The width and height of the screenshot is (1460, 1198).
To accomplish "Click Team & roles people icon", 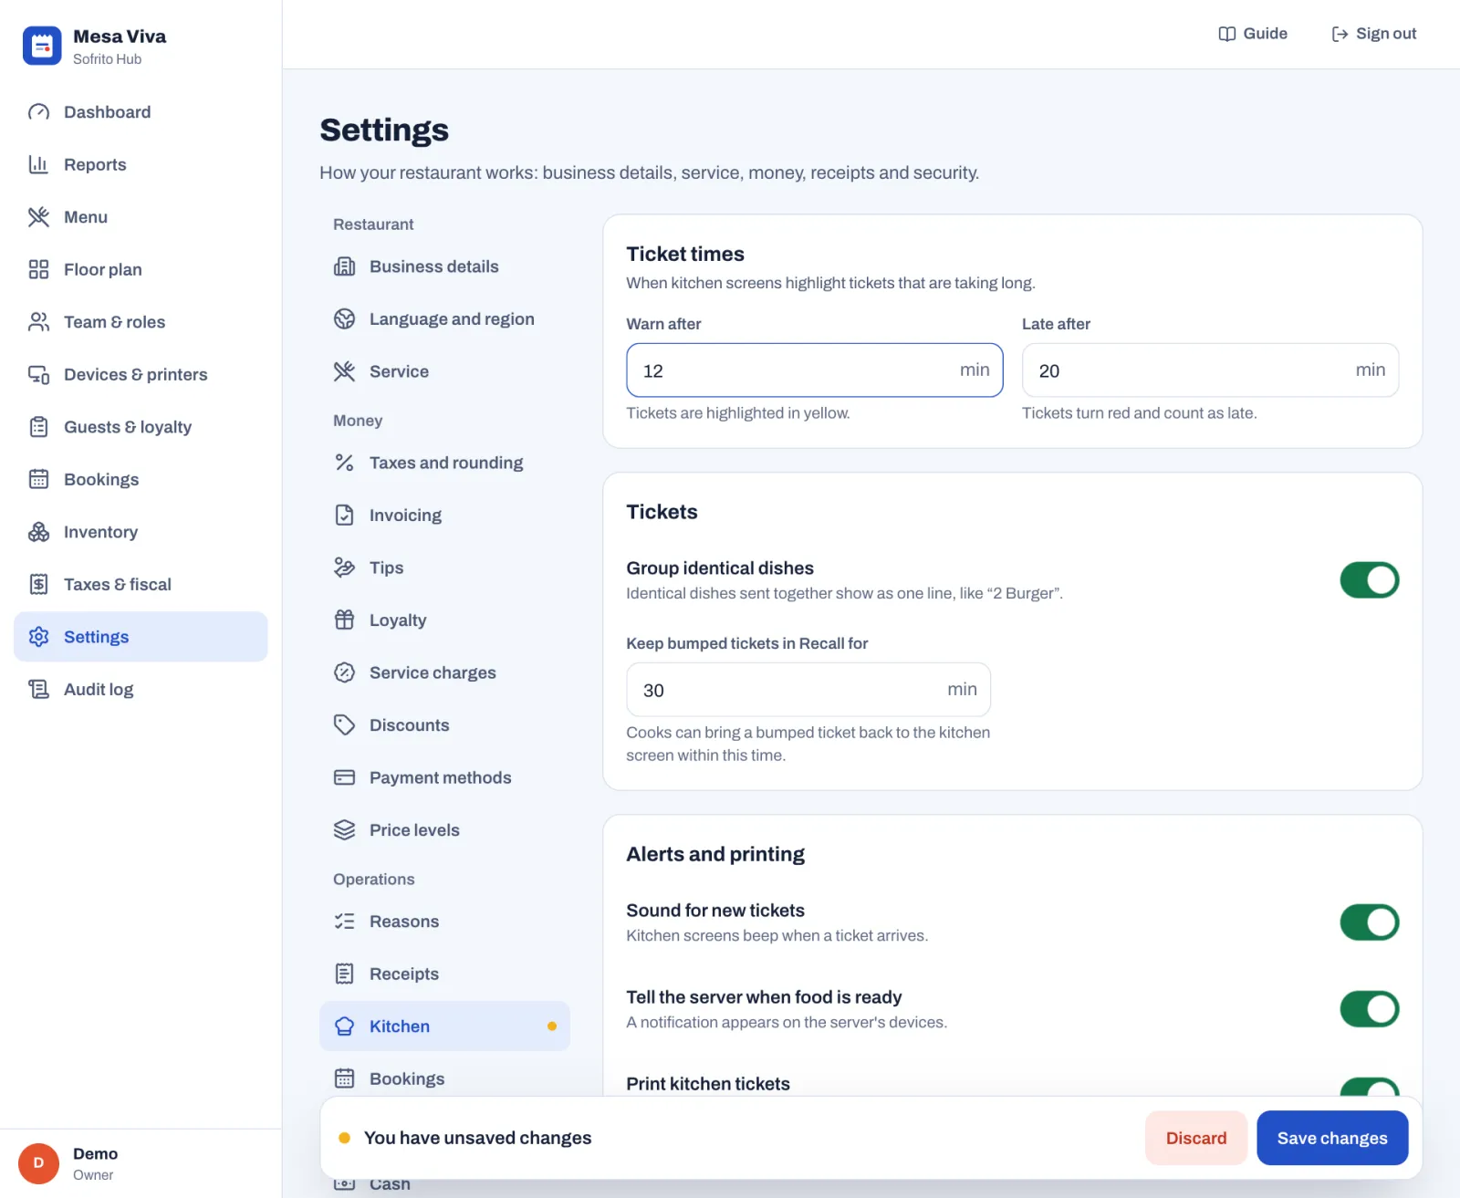I will click(x=38, y=322).
